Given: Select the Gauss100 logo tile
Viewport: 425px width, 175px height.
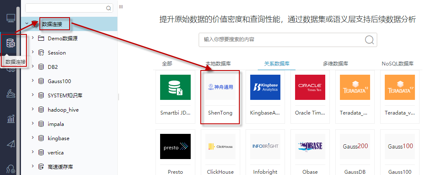Looking at the screenshot, I should pyautogui.click(x=400, y=146).
